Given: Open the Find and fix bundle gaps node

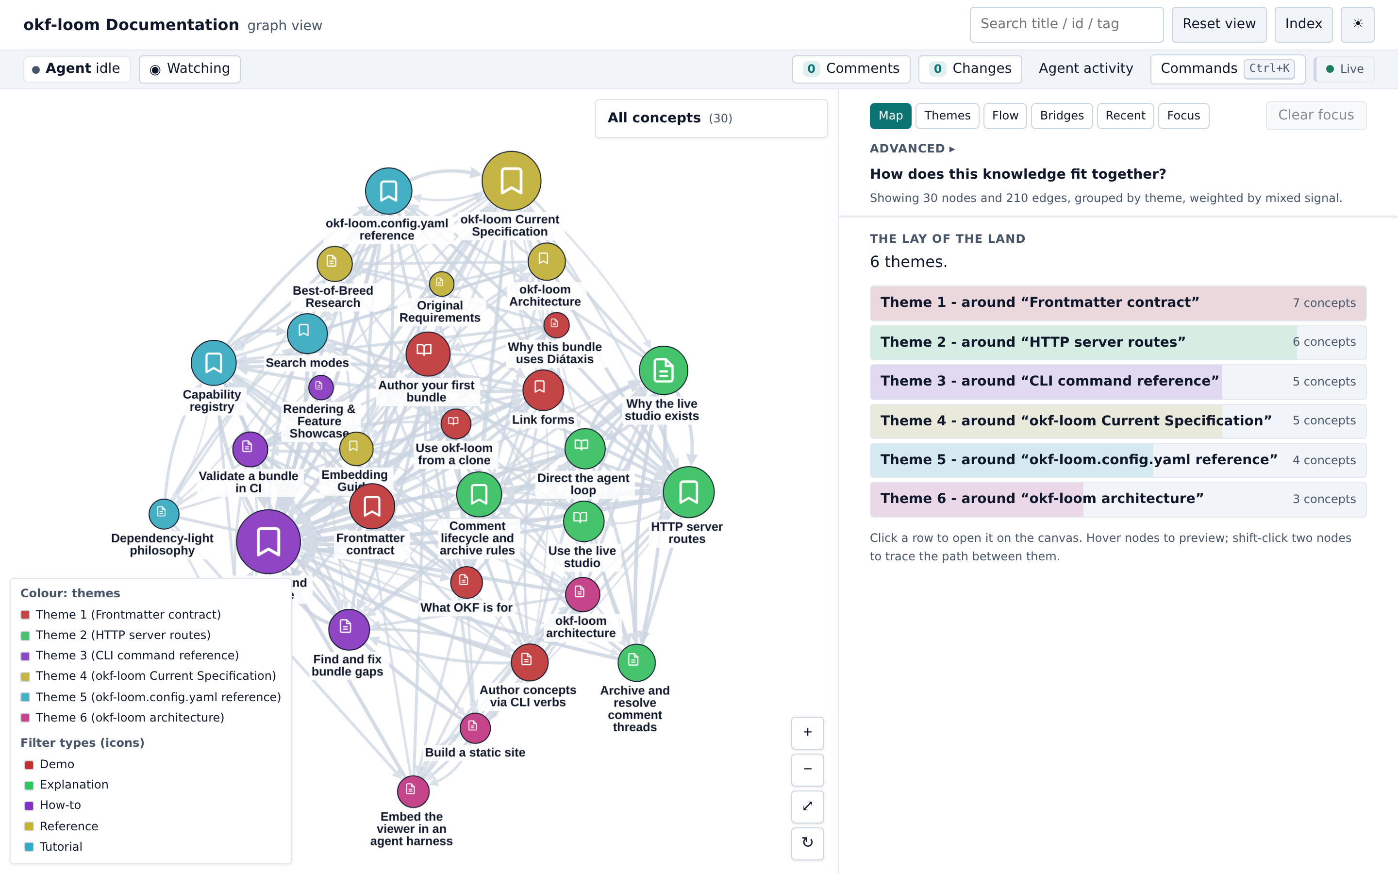Looking at the screenshot, I should 349,629.
